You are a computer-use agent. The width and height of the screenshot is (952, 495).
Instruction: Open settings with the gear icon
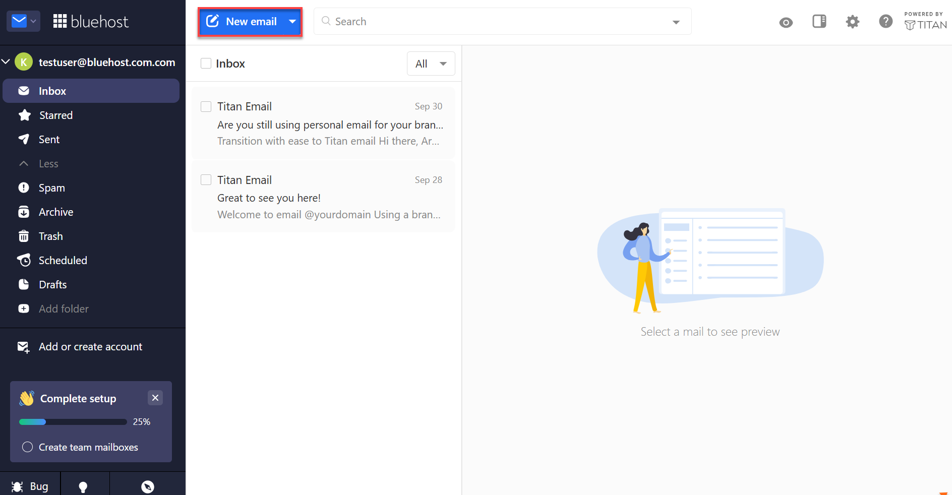[x=853, y=22]
